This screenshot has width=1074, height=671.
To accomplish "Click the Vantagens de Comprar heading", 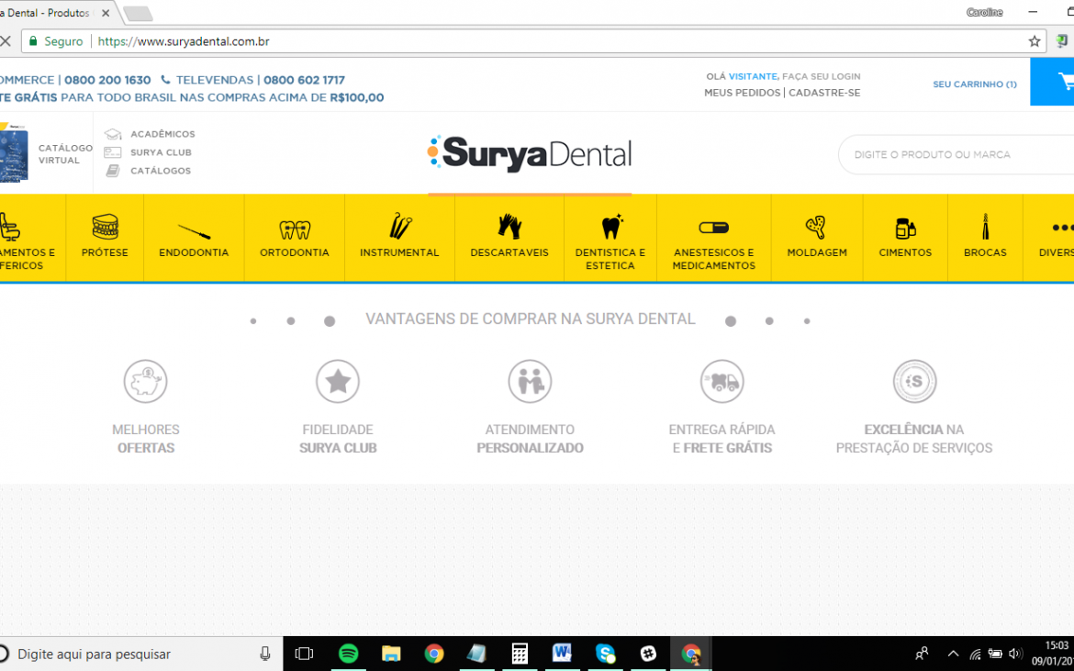I will click(x=531, y=319).
